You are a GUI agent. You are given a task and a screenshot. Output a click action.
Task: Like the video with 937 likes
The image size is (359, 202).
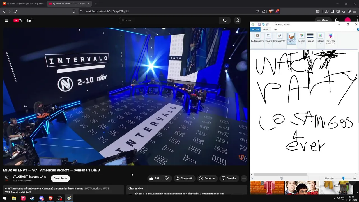coord(154,178)
